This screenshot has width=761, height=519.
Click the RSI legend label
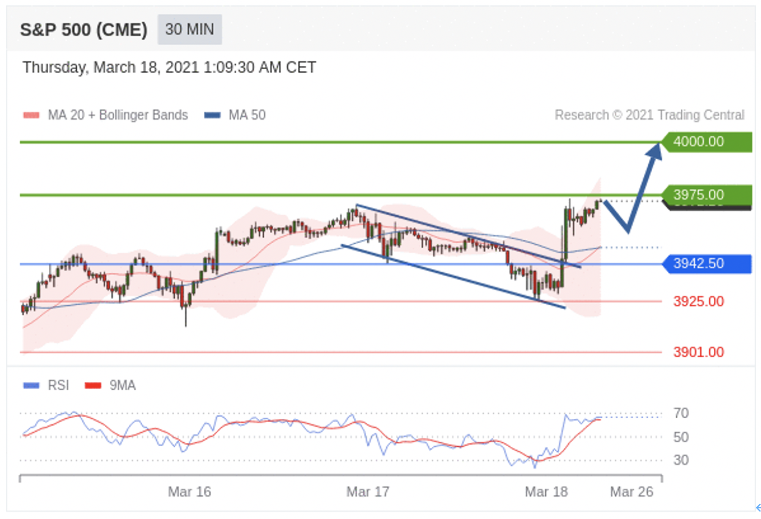point(58,385)
